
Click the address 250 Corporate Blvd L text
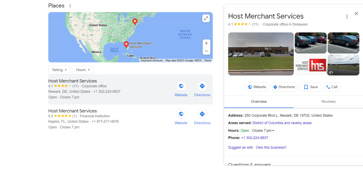(289, 116)
